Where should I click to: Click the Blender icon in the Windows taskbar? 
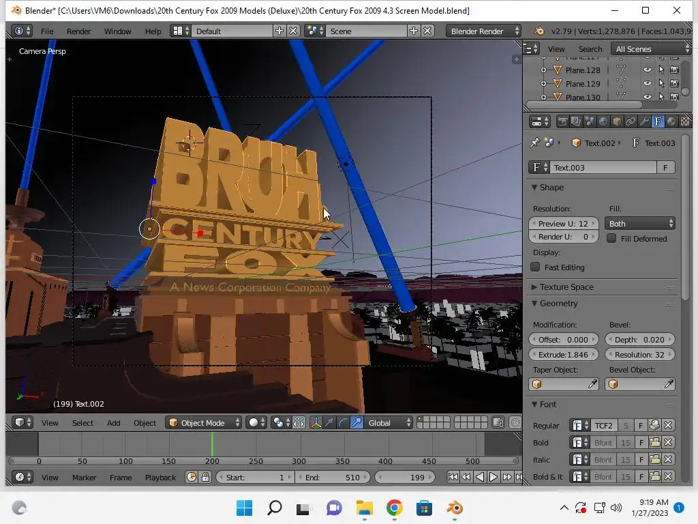455,508
